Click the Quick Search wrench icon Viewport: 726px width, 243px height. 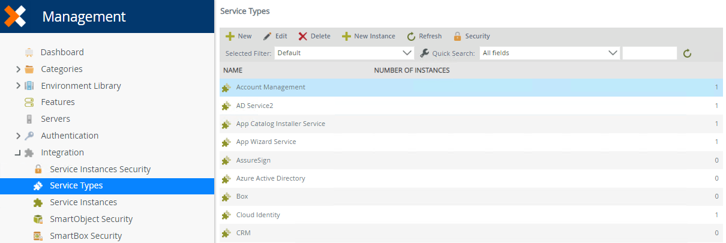(x=425, y=53)
